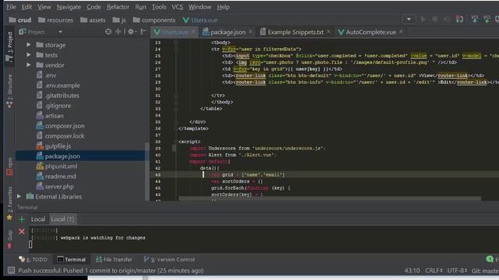This screenshot has height=280, width=499.
Task: Click the Terminal tool window button
Action: coord(71,259)
